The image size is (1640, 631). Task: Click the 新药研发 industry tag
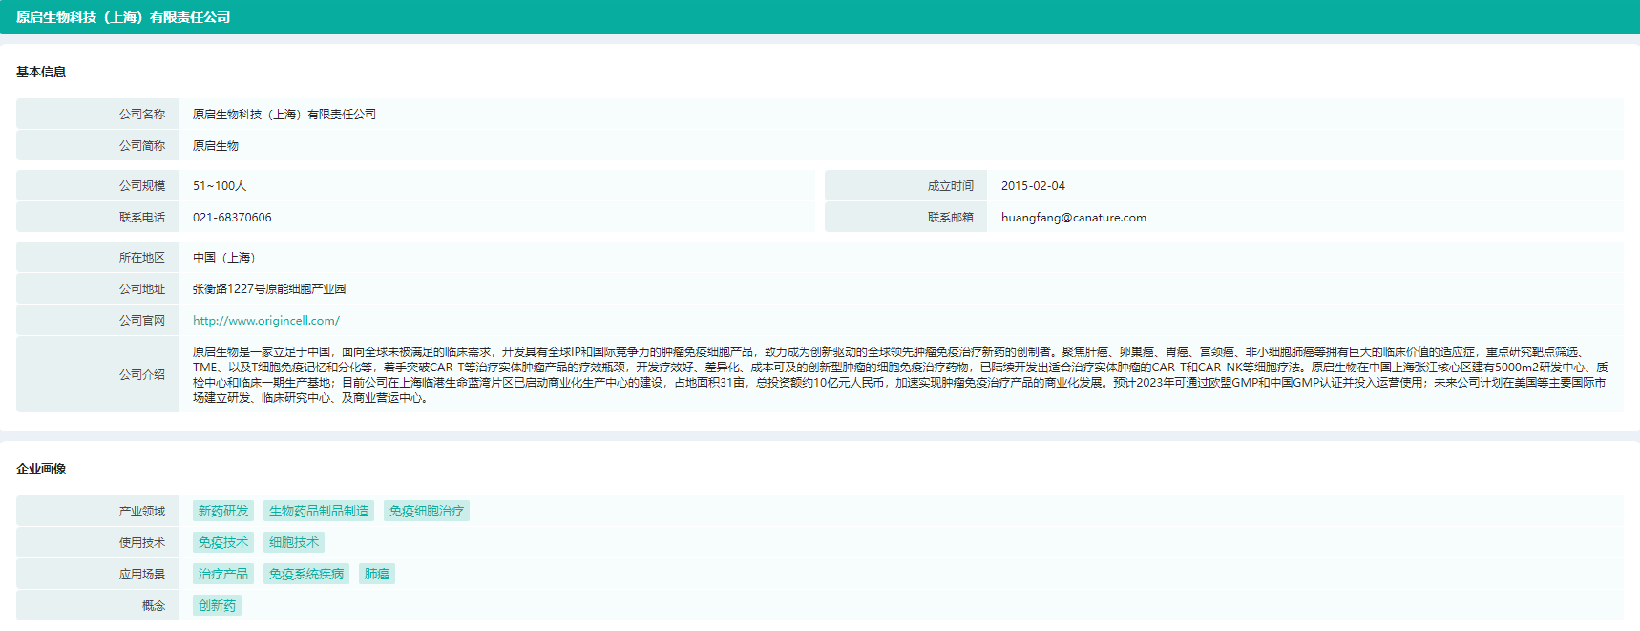[x=223, y=512]
